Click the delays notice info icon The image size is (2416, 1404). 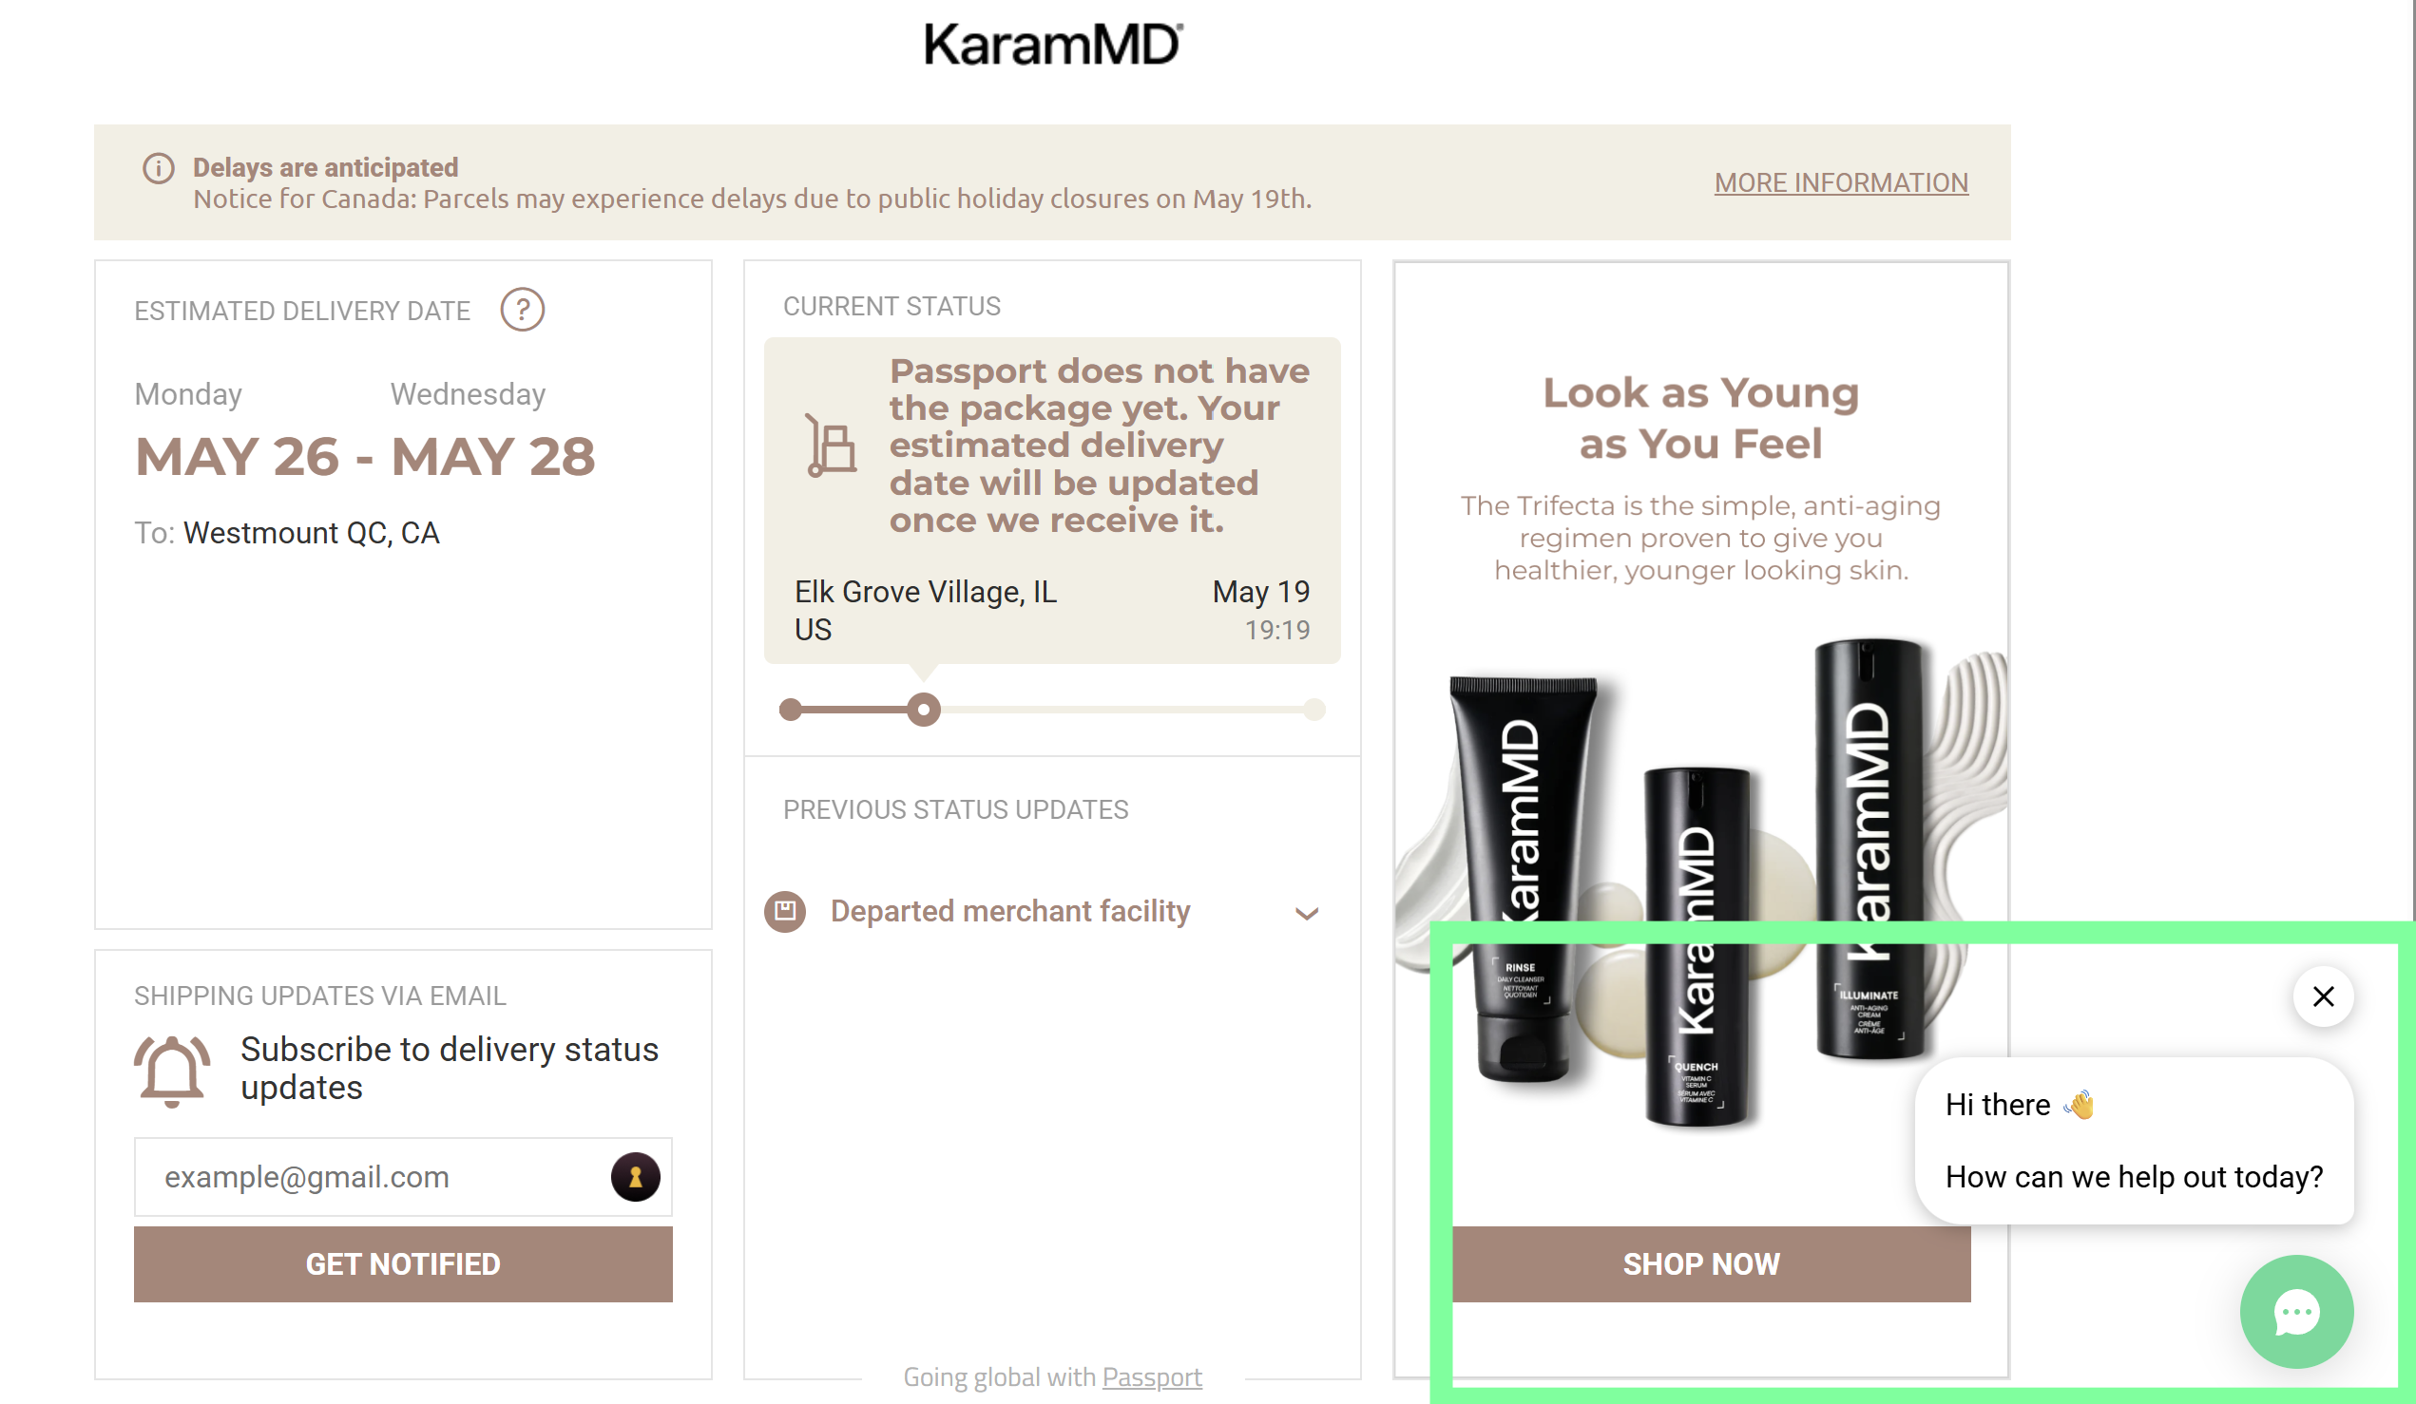coord(158,169)
